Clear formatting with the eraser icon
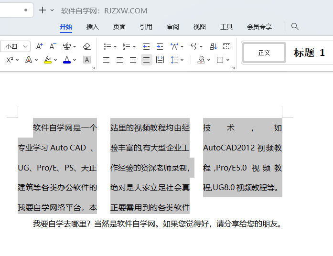Viewport: 333px width, 256px height. (86, 46)
